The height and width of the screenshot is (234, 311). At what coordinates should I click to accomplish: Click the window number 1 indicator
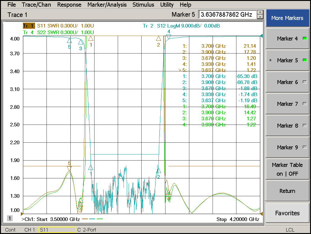pos(10,218)
